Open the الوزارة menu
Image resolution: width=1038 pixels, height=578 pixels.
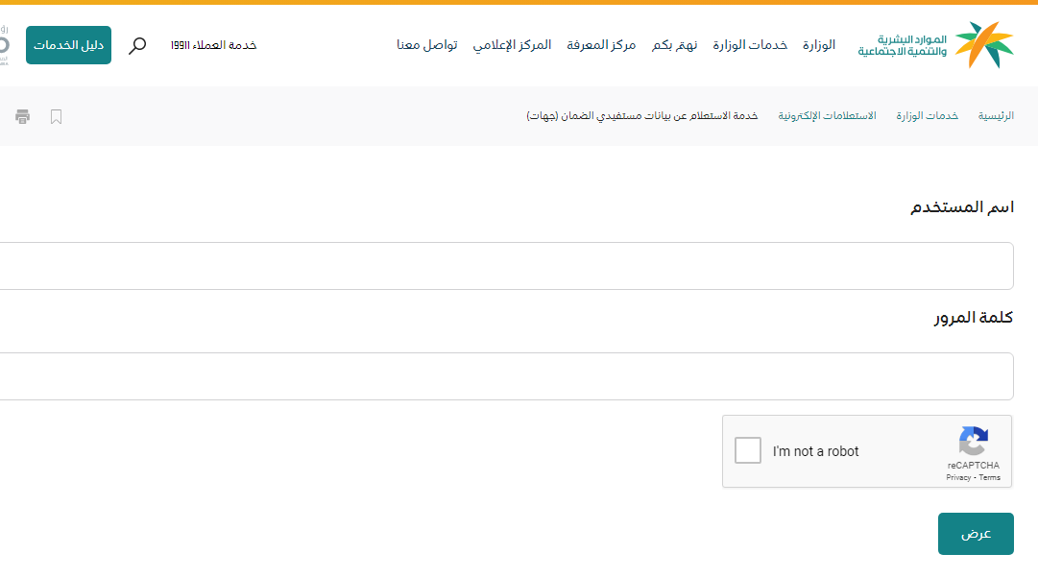click(819, 45)
